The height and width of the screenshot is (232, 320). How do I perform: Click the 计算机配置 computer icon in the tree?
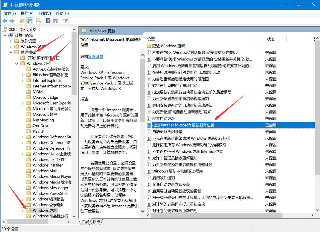pyautogui.click(x=11, y=35)
